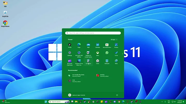Open Settings from pinned apps
The height and width of the screenshot is (104, 186).
[x=70, y=54]
